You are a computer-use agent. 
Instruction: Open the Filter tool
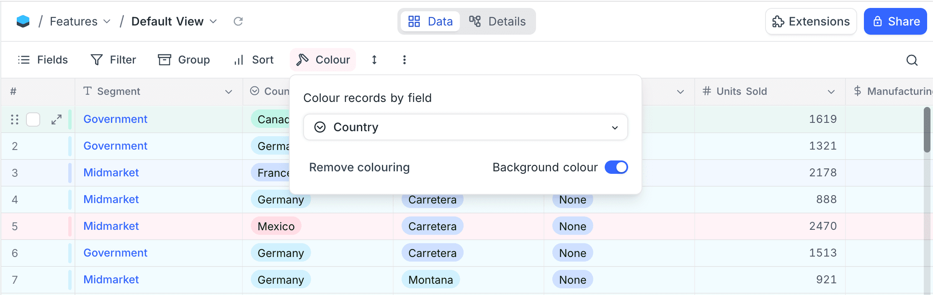point(113,60)
